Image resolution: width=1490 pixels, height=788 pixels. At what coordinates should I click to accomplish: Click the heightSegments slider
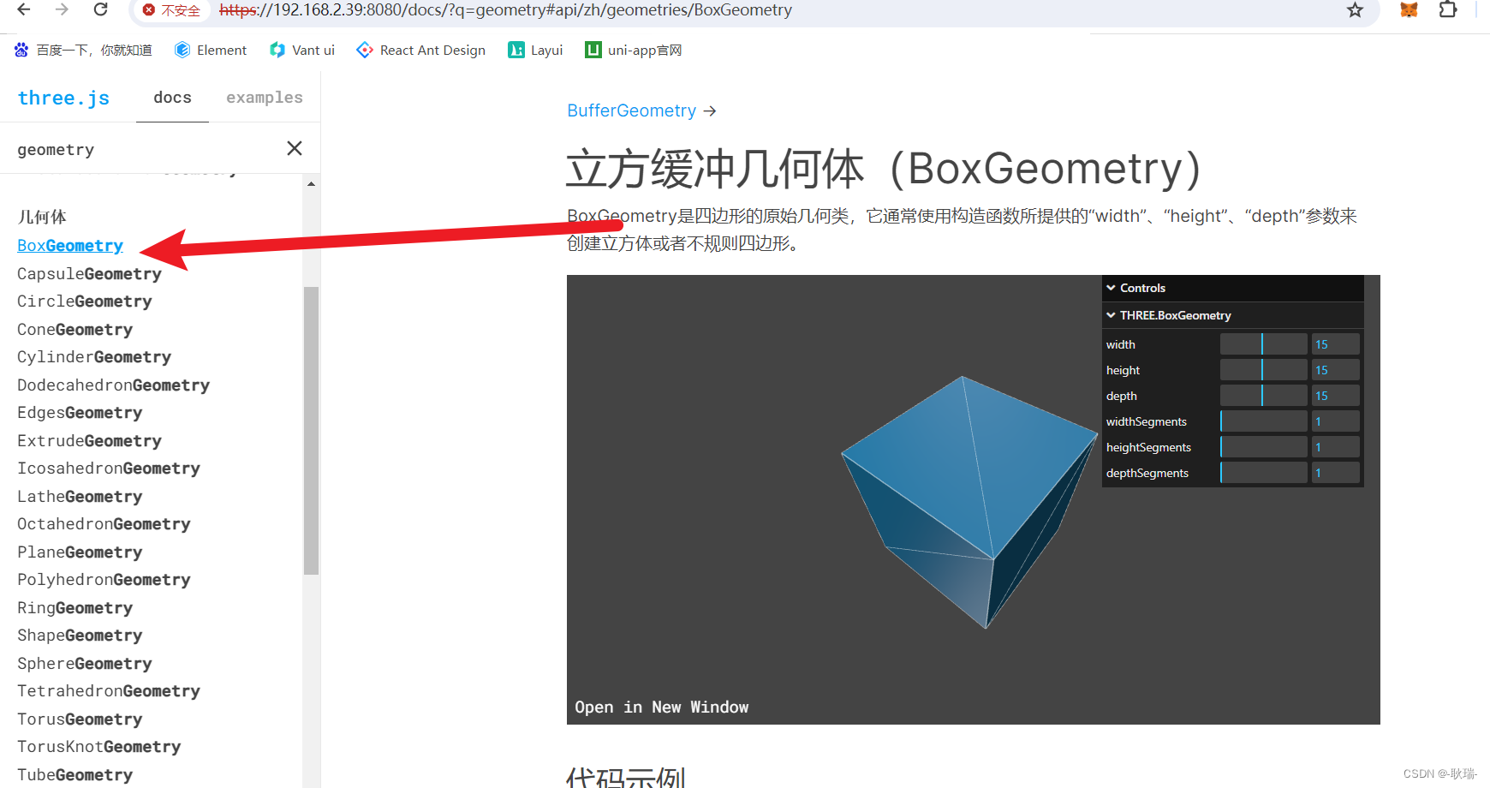click(1263, 447)
